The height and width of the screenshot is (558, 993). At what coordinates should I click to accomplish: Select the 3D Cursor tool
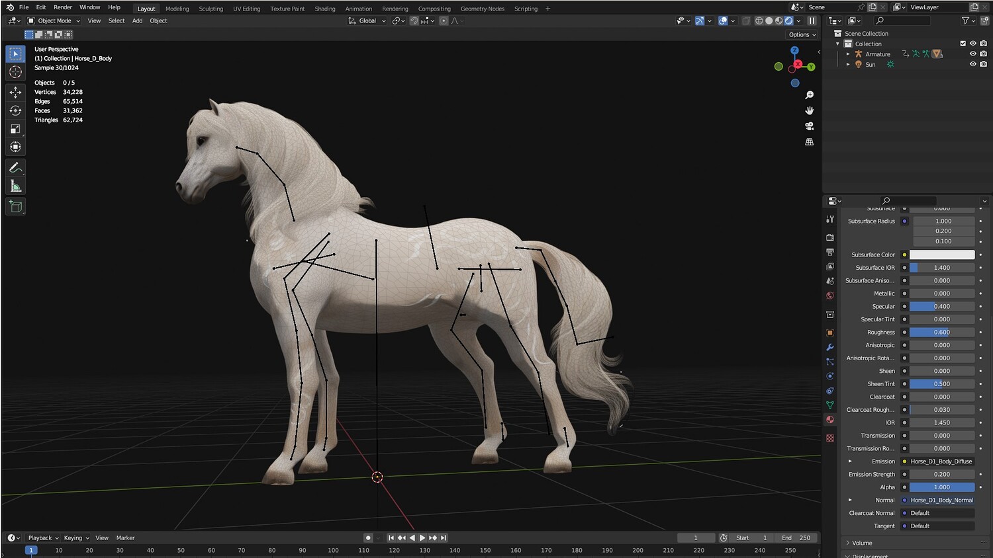16,71
